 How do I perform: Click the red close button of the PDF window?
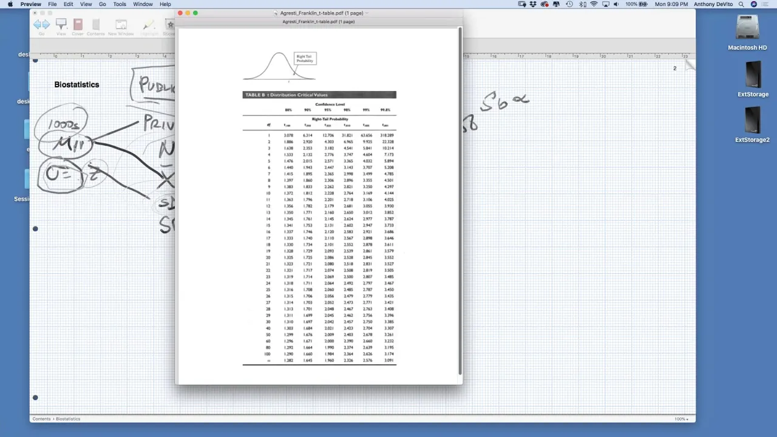click(x=180, y=13)
